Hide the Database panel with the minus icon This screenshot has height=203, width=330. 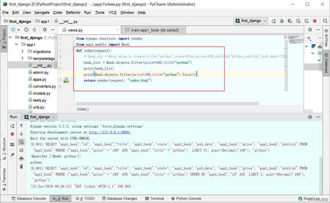pyautogui.click(x=318, y=29)
